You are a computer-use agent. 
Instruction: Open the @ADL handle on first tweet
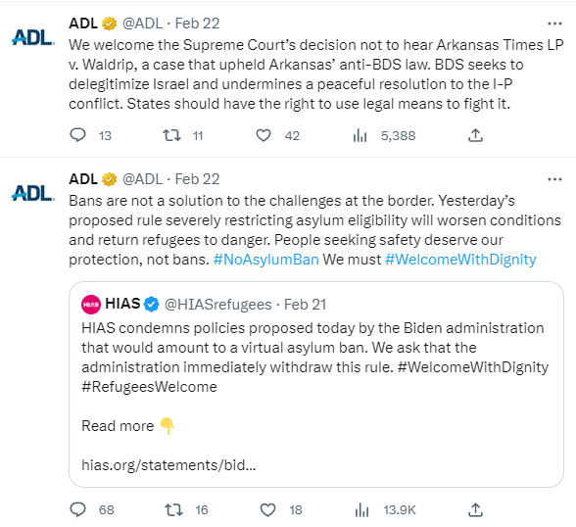click(x=143, y=24)
